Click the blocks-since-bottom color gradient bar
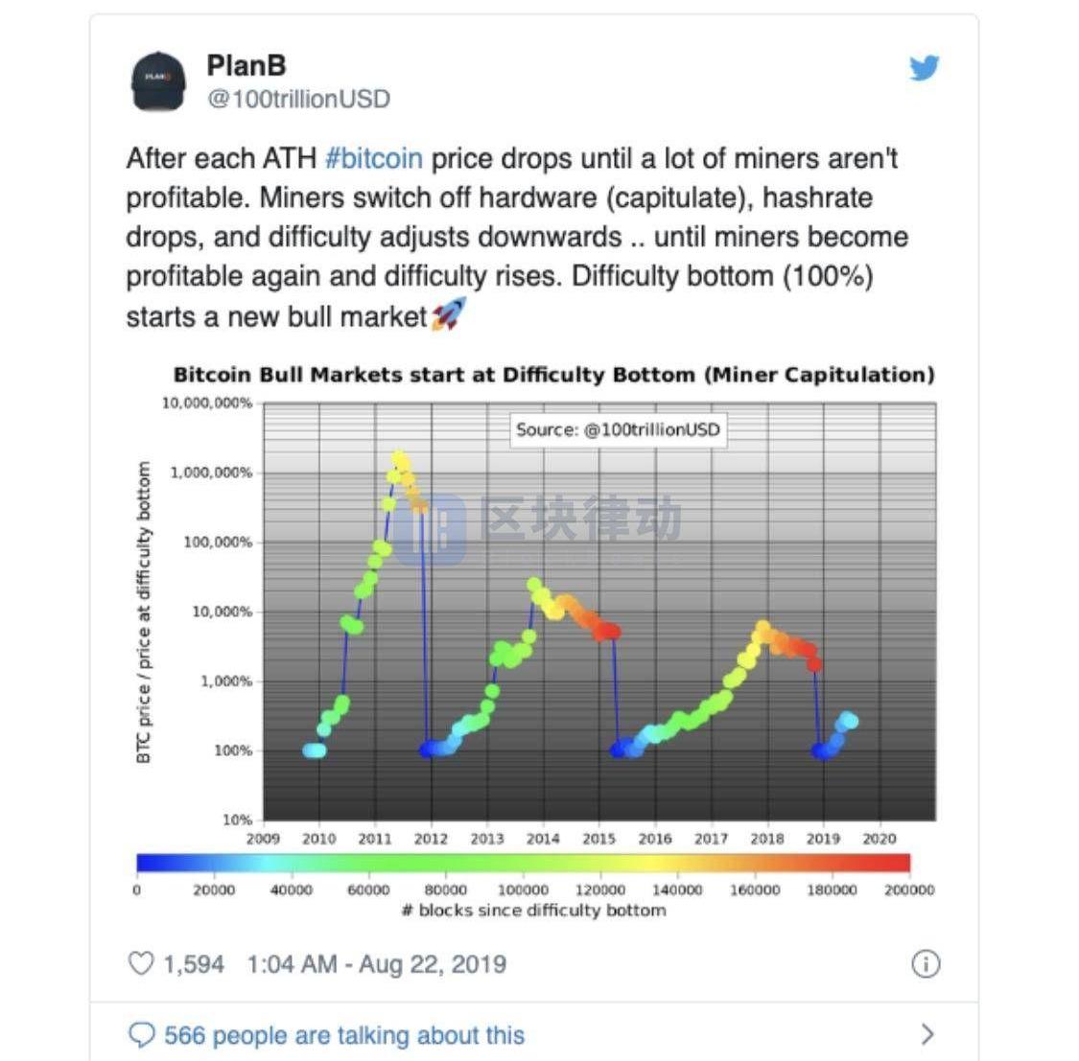 (523, 863)
